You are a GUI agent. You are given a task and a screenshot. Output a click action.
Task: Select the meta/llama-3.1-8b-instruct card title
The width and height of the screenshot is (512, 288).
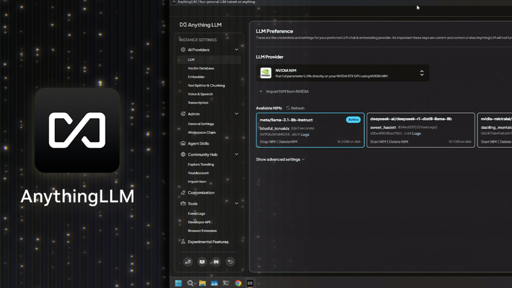point(286,120)
